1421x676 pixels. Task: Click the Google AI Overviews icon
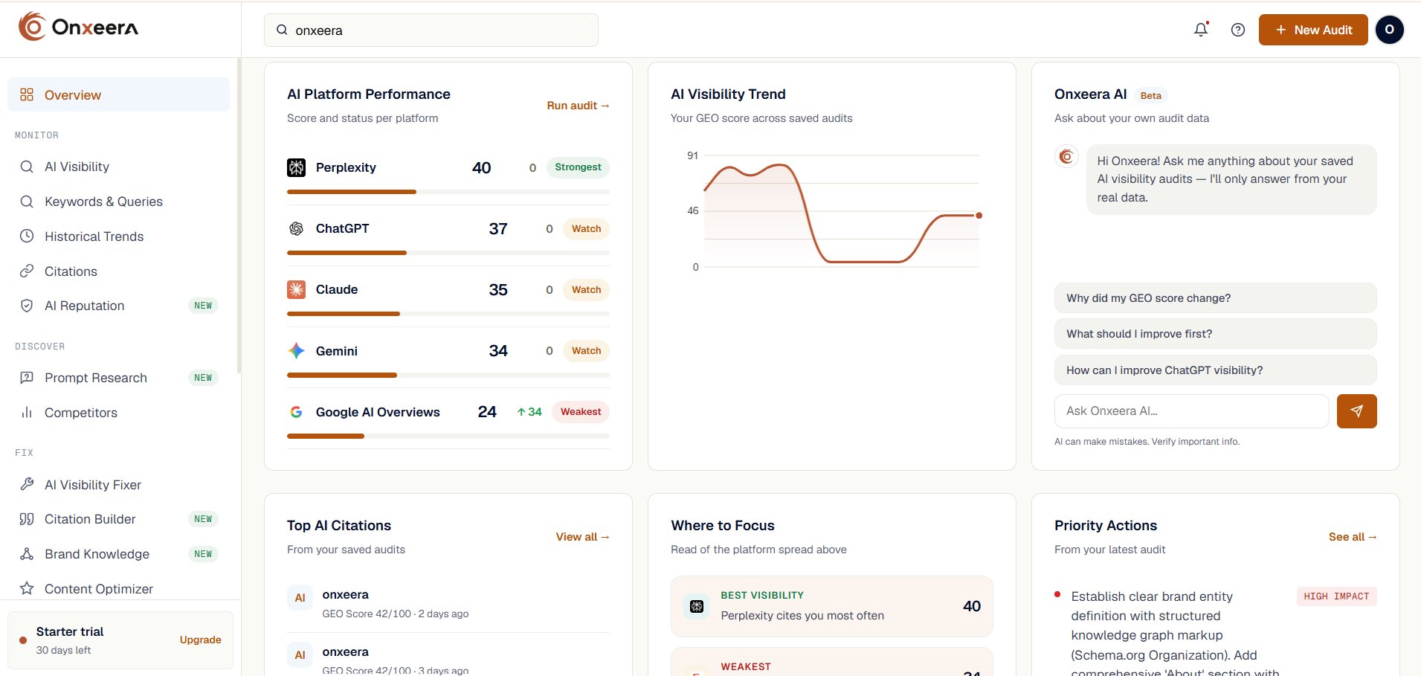pos(296,412)
